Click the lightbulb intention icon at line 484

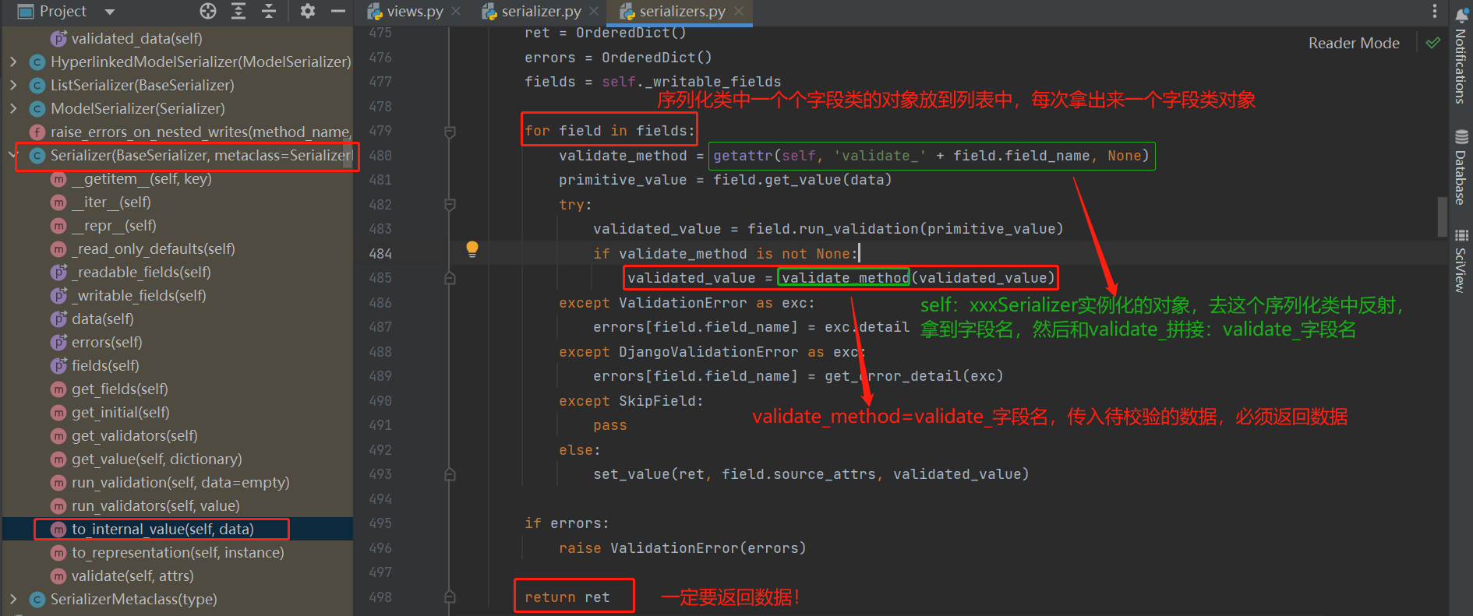click(472, 249)
